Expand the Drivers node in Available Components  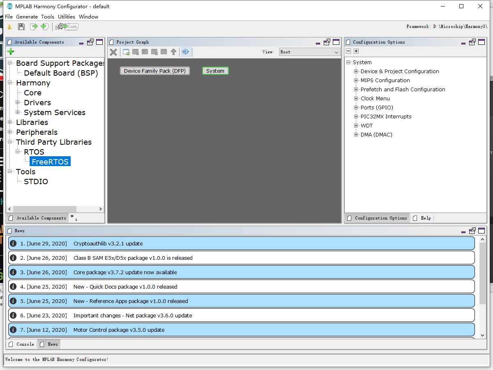pyautogui.click(x=18, y=102)
